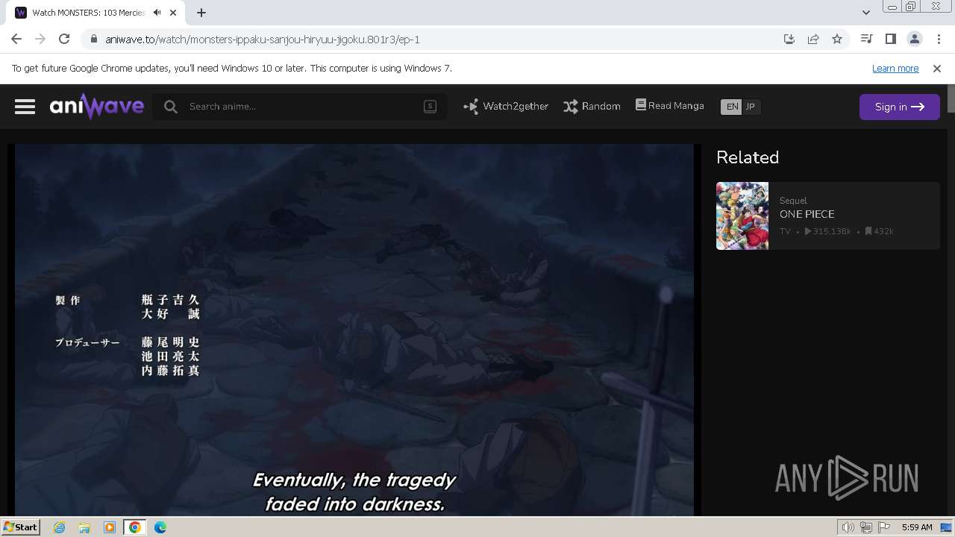Screen dimensions: 955x537
Task: Install or download page icon in address bar
Action: click(789, 39)
